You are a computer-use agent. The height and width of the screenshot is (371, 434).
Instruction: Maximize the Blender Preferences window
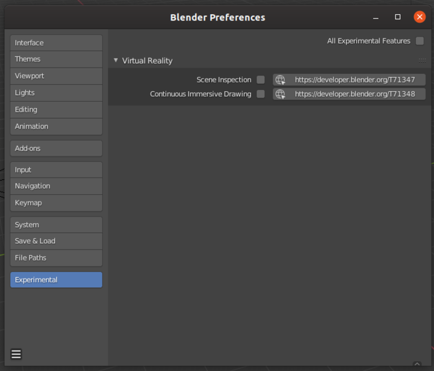coord(398,17)
